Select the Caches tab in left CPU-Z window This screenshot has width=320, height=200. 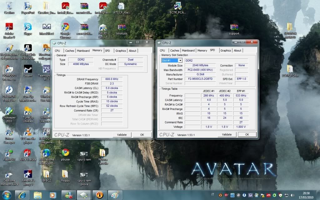click(x=70, y=51)
